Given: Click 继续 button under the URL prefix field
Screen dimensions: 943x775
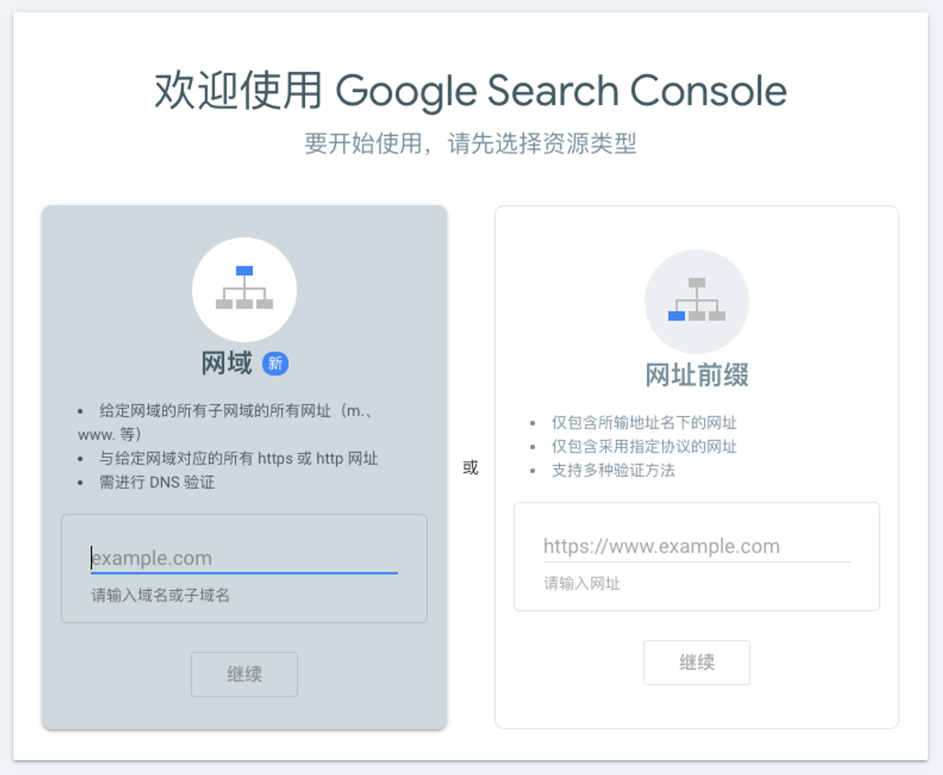Looking at the screenshot, I should 696,663.
